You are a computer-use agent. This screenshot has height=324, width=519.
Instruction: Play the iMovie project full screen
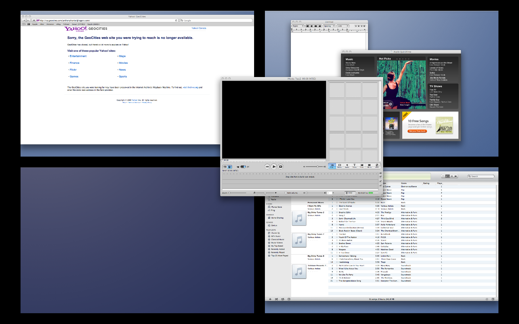tap(281, 167)
